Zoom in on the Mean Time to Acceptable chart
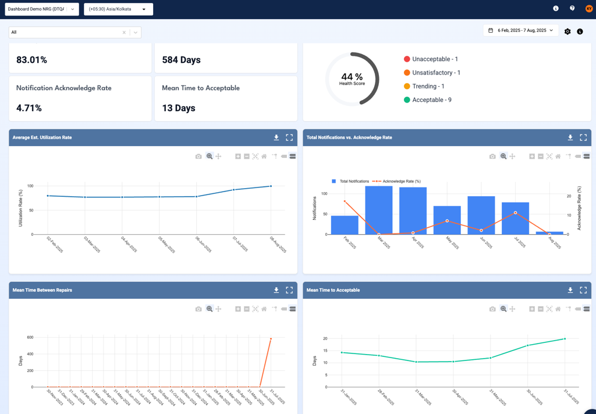Screen dimensions: 596x414 [532, 309]
